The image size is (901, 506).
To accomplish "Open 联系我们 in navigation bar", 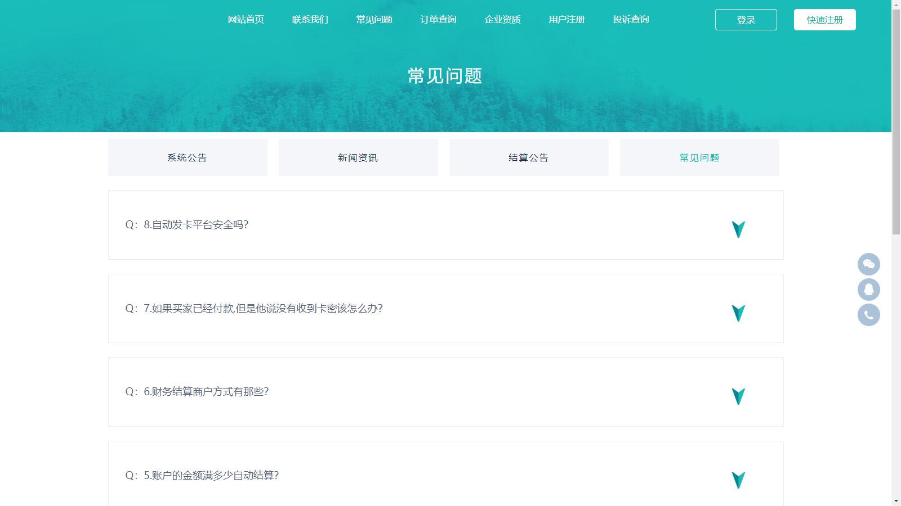I will click(310, 20).
